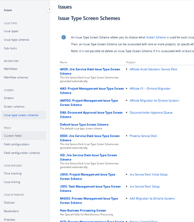
Task: Open Screens in the sidebar
Action: (9, 98)
